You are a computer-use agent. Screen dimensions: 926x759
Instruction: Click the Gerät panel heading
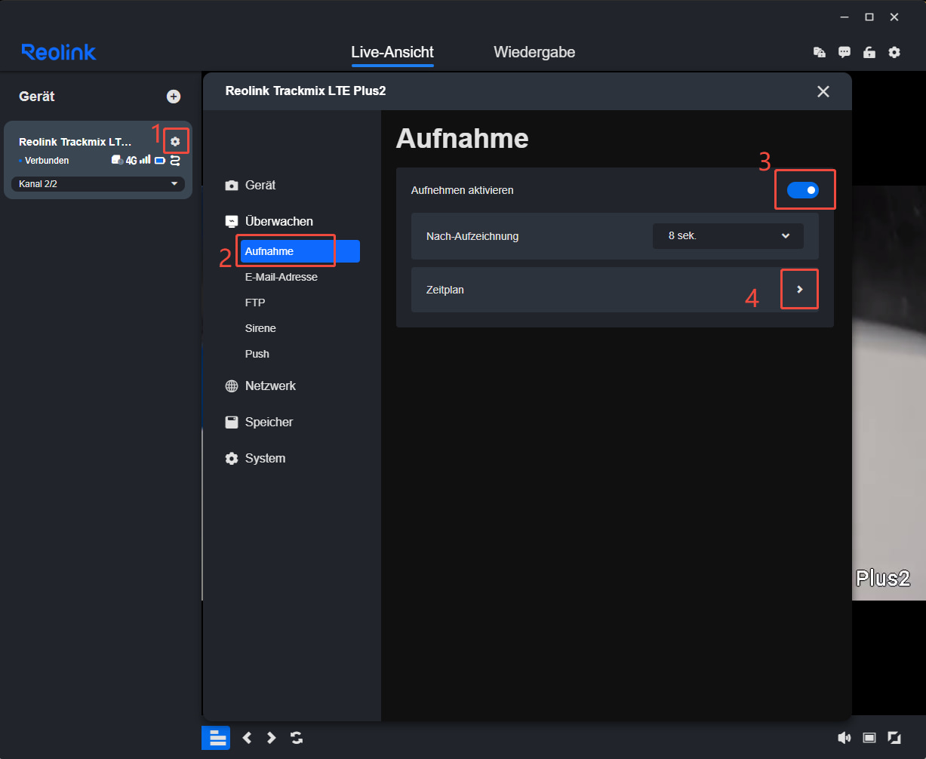tap(37, 97)
